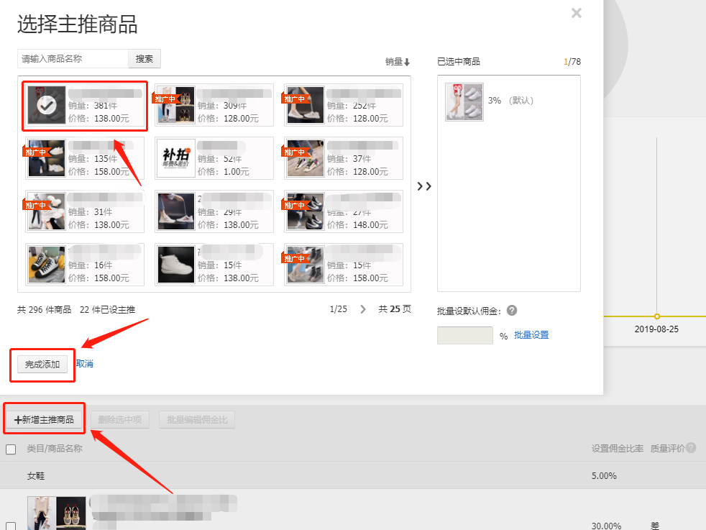The image size is (706, 530).
Task: Click the double-arrow move-to-selected icon
Action: pyautogui.click(x=424, y=186)
